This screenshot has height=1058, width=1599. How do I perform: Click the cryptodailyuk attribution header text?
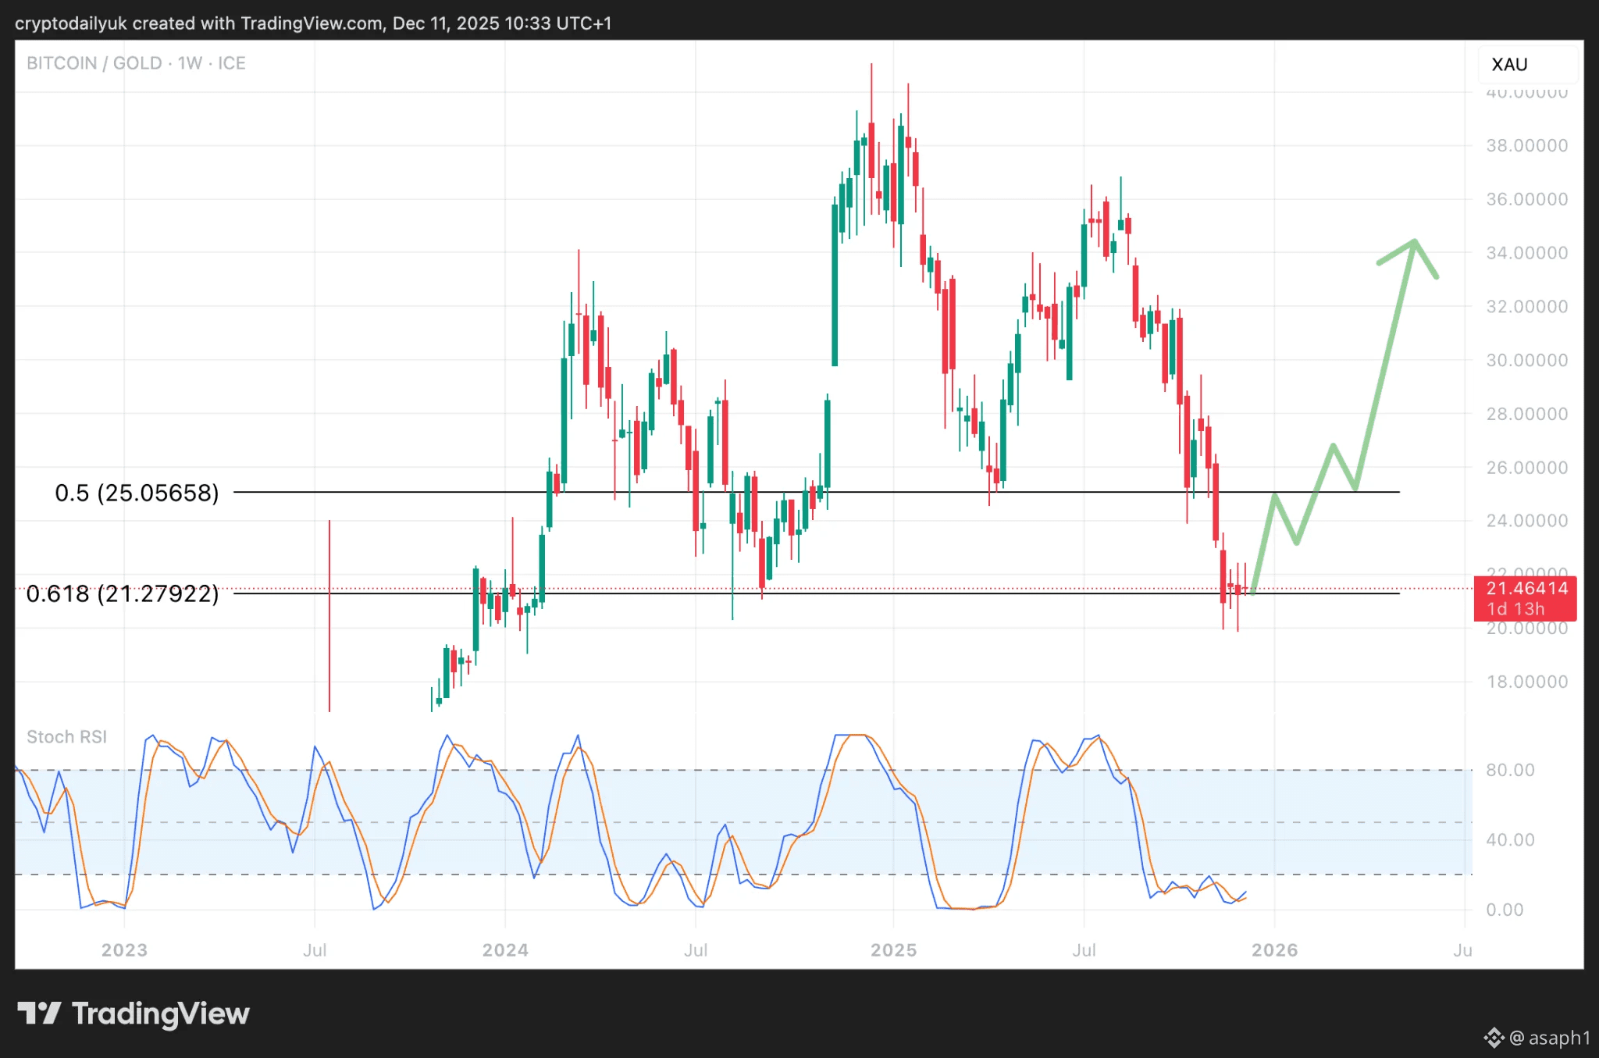pyautogui.click(x=312, y=23)
